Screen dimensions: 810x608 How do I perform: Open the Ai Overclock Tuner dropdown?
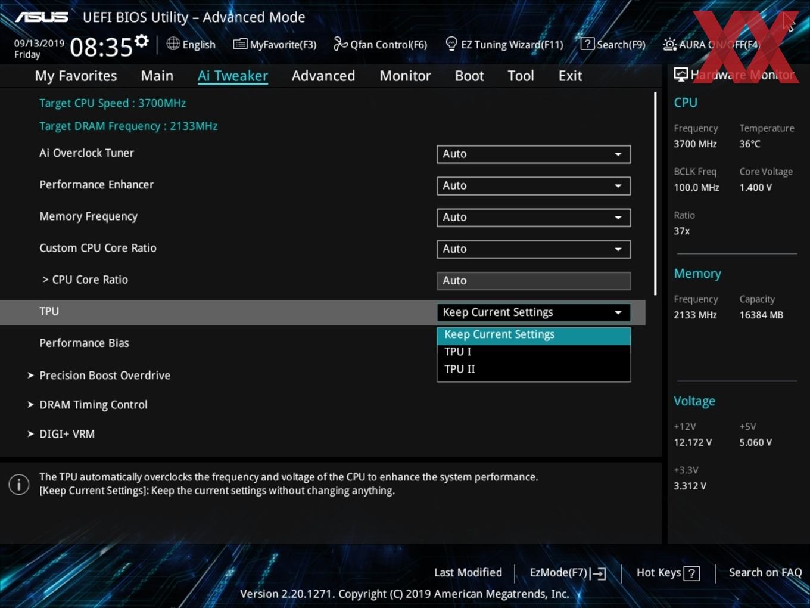[534, 154]
